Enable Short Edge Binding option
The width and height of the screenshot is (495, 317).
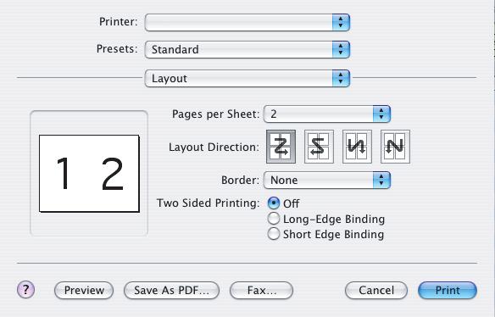point(274,234)
